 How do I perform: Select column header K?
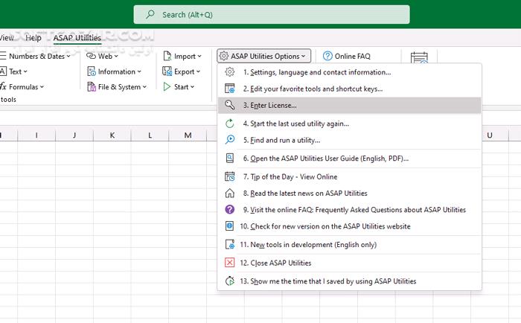[112, 135]
